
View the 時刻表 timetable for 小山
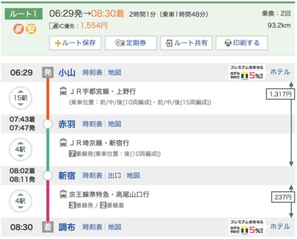coord(93,72)
